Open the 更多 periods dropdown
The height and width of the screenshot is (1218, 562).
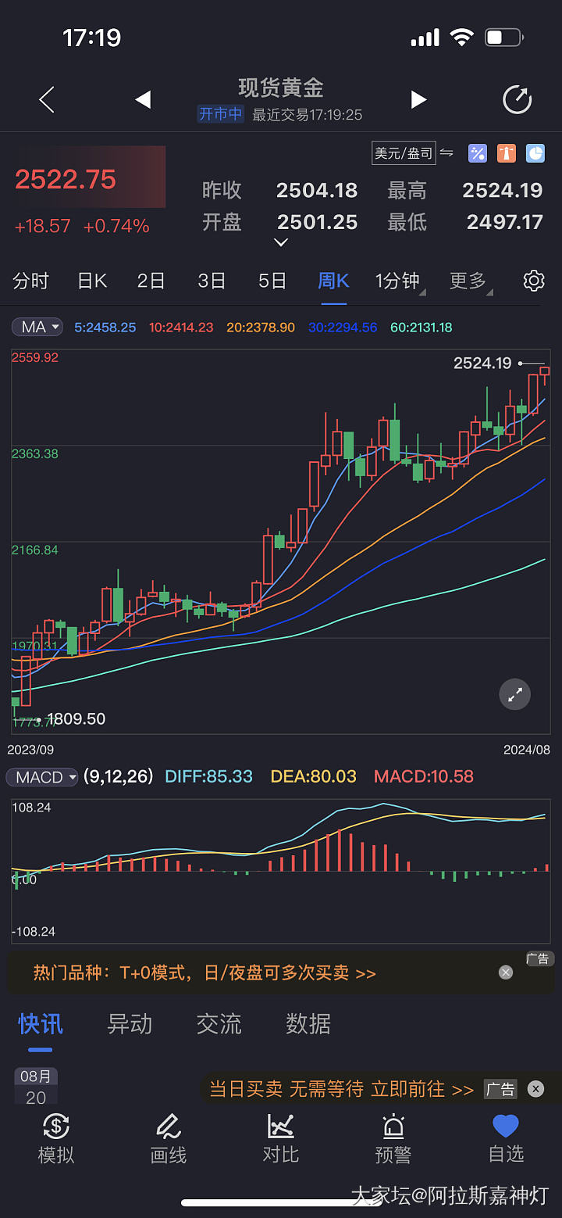[x=471, y=281]
